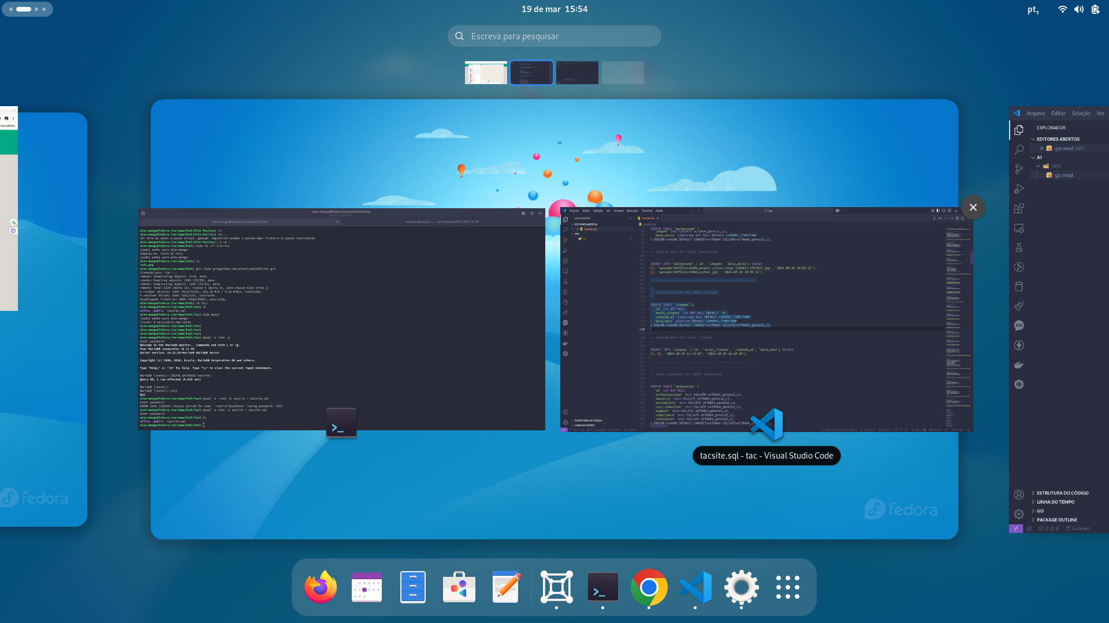Open Ver menu in side VS Code window
Image resolution: width=1109 pixels, height=623 pixels.
1100,113
